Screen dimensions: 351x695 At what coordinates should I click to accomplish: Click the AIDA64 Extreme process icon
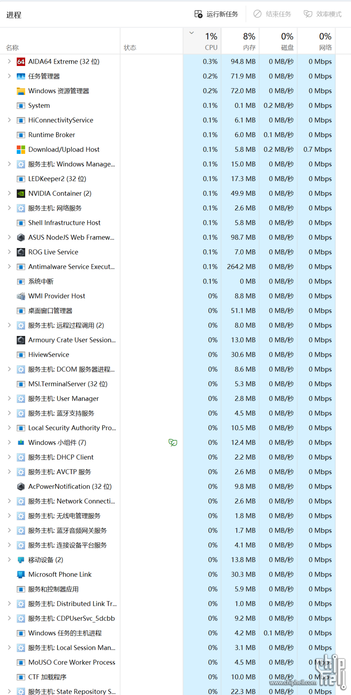[21, 62]
